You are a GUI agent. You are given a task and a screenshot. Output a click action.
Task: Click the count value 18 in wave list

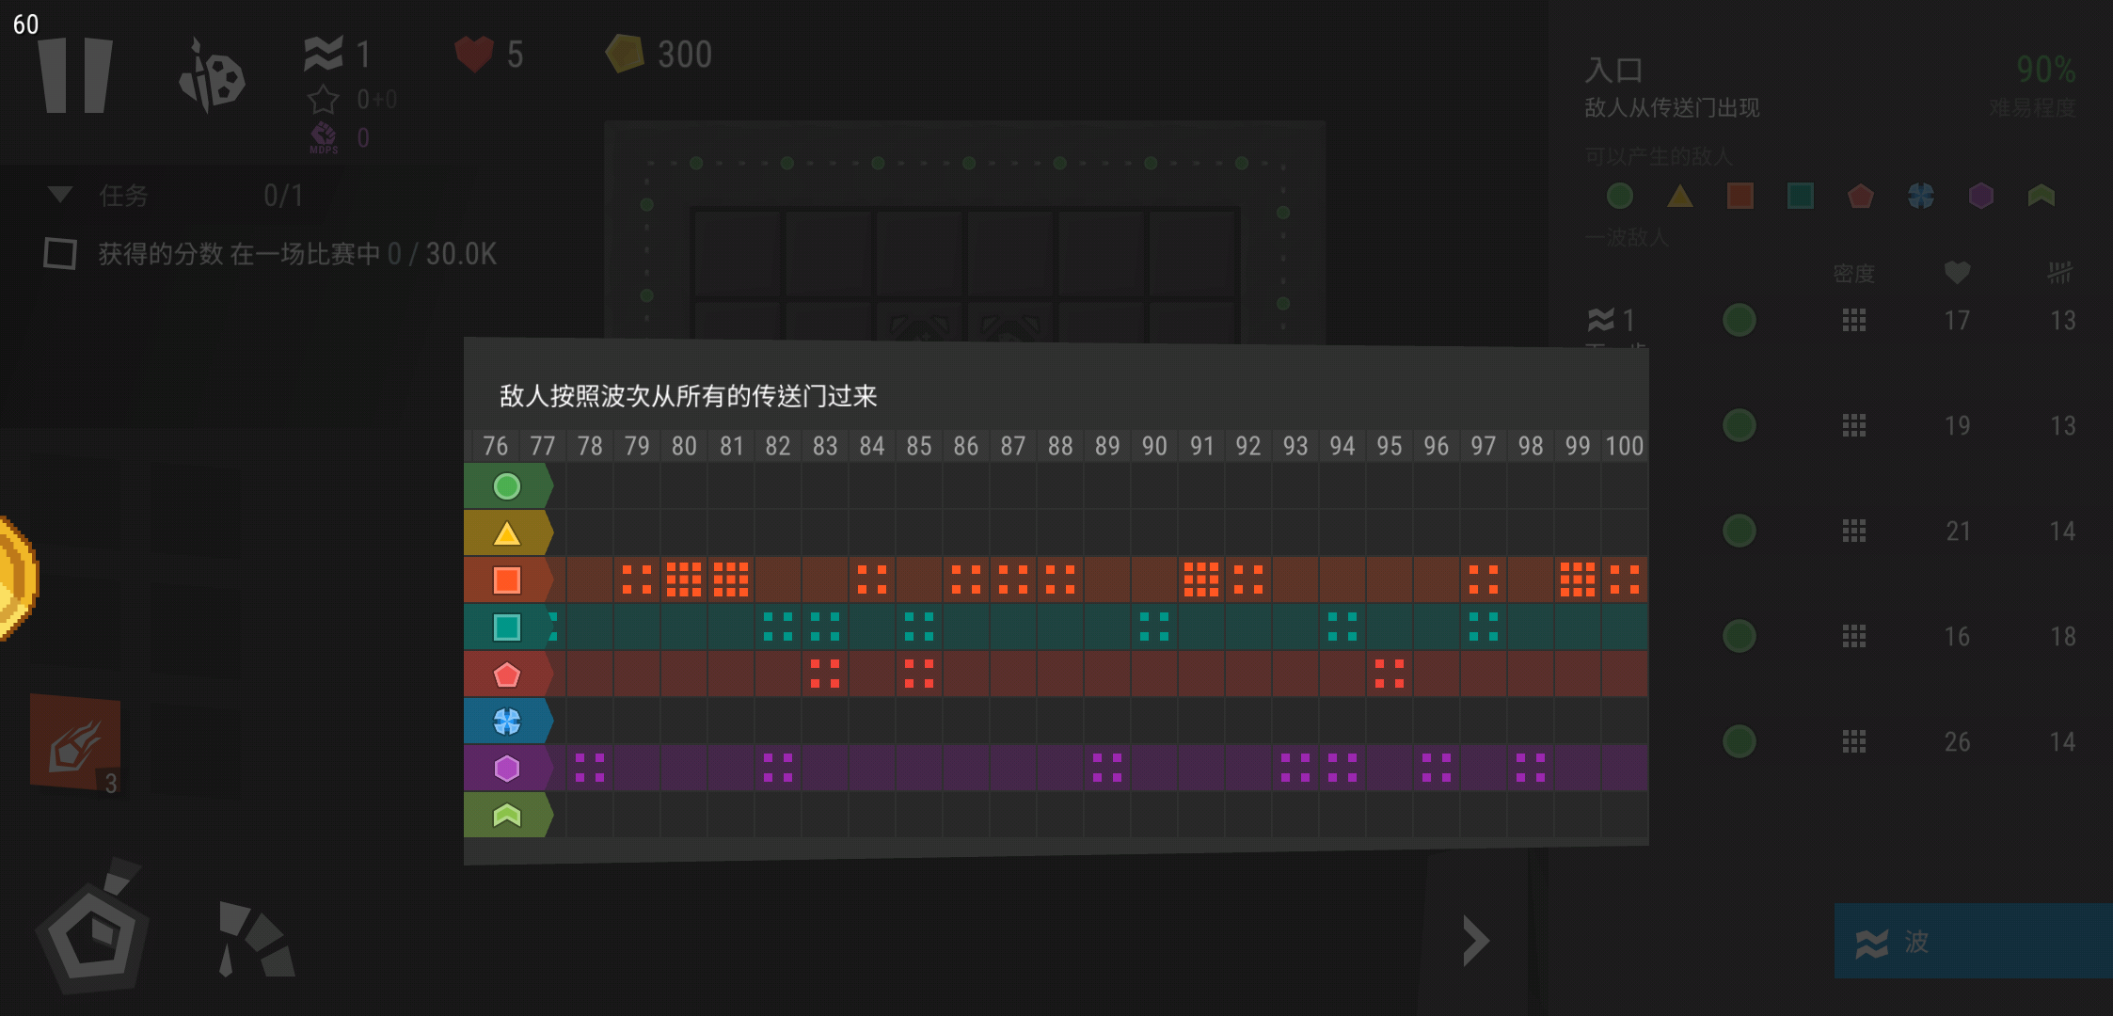tap(2062, 637)
